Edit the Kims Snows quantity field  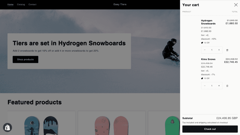tap(212, 86)
